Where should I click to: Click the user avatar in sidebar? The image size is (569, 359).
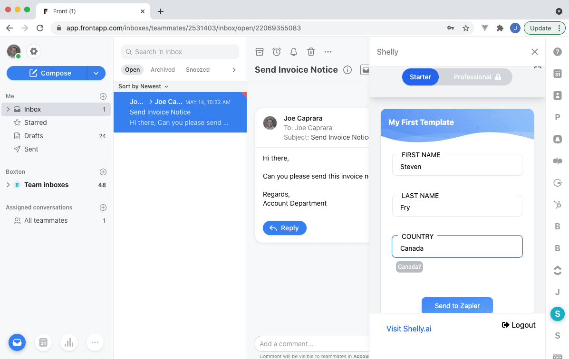point(14,51)
